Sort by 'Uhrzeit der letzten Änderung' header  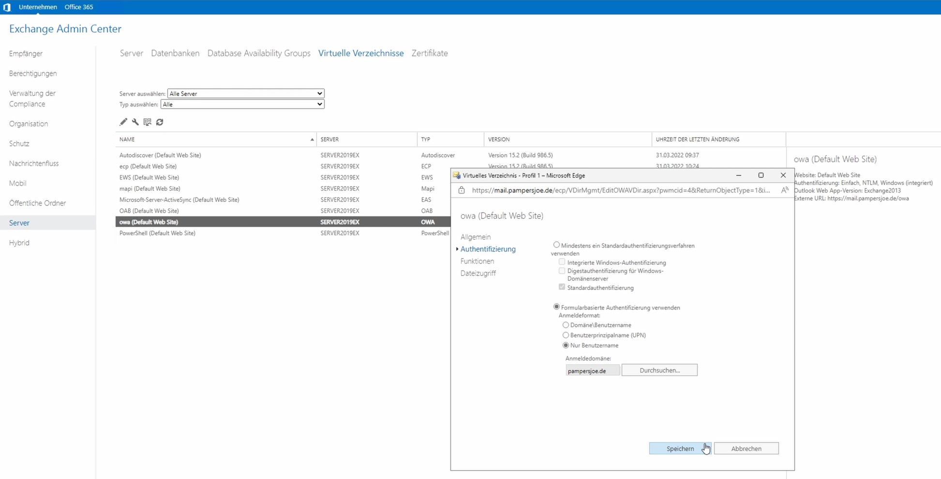click(719, 139)
